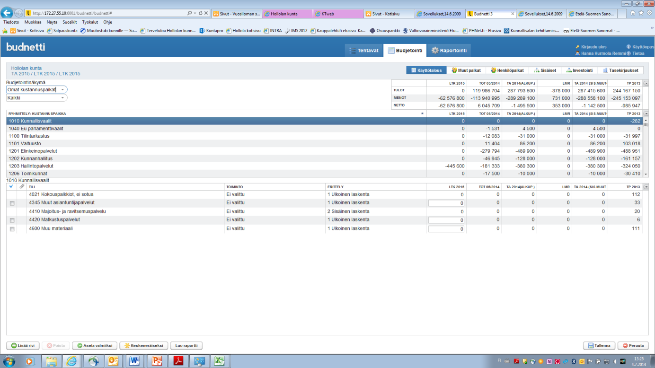This screenshot has height=368, width=655.
Task: Open the Raportointi tab
Action: coord(449,50)
